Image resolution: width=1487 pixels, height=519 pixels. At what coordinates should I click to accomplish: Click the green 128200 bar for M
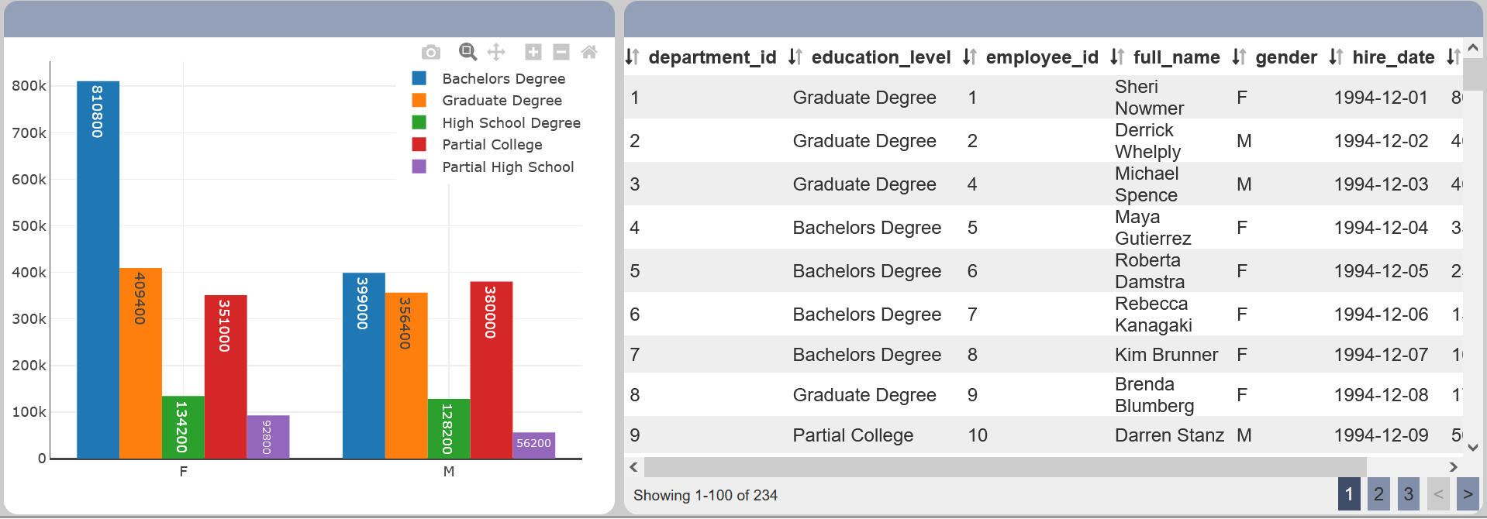point(449,428)
